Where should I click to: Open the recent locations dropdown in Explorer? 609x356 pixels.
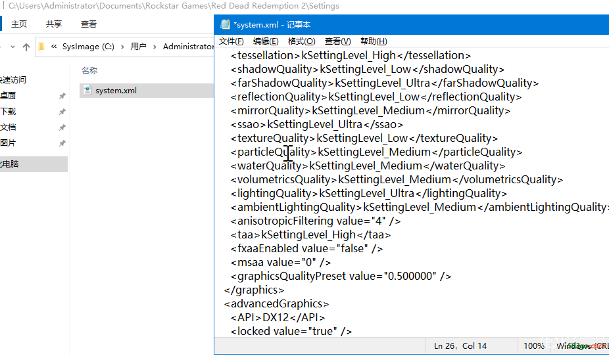tap(12, 47)
